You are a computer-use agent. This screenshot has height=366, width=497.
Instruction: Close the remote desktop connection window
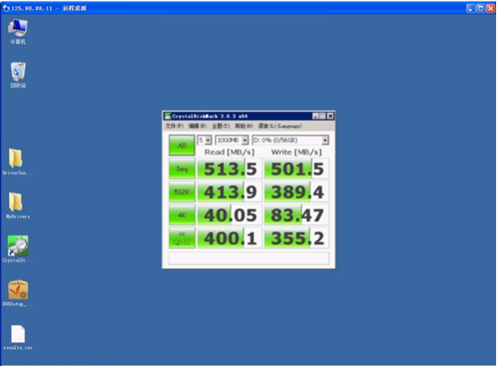coord(491,9)
